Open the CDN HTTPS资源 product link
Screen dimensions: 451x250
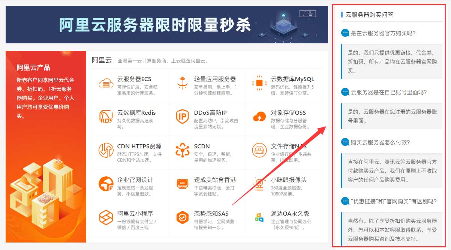tap(139, 146)
